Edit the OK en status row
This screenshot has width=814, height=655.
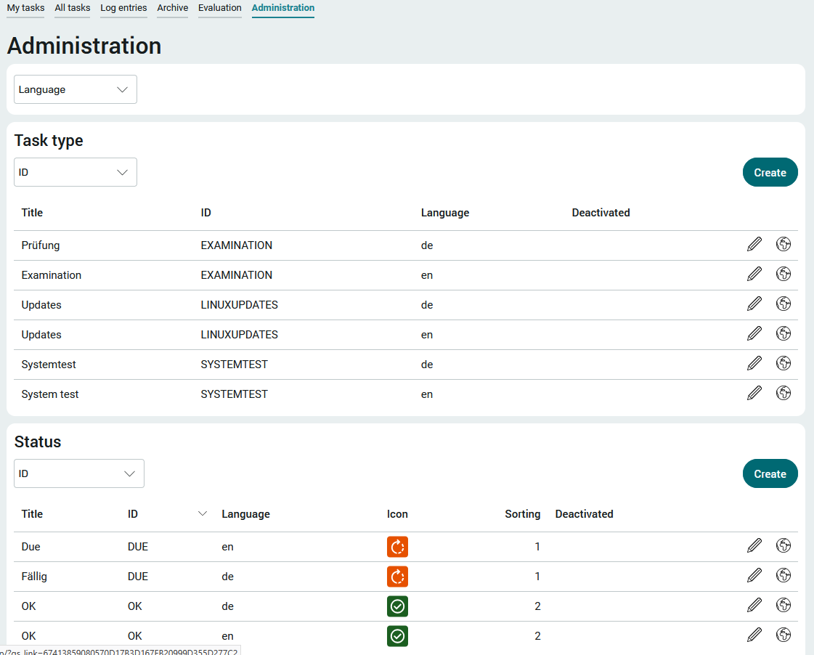pos(754,635)
